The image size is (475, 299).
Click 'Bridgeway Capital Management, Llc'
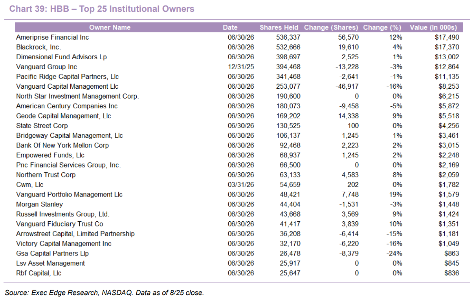coord(70,135)
